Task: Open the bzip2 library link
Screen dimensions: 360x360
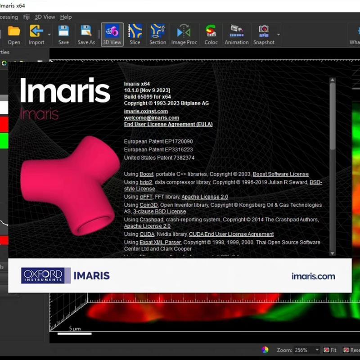Action: click(x=145, y=182)
